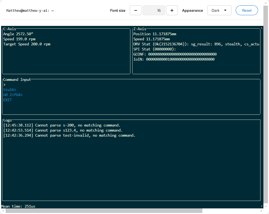
Task: Click the Z-Axis Position 11.171875mm reading
Action: (x=155, y=34)
